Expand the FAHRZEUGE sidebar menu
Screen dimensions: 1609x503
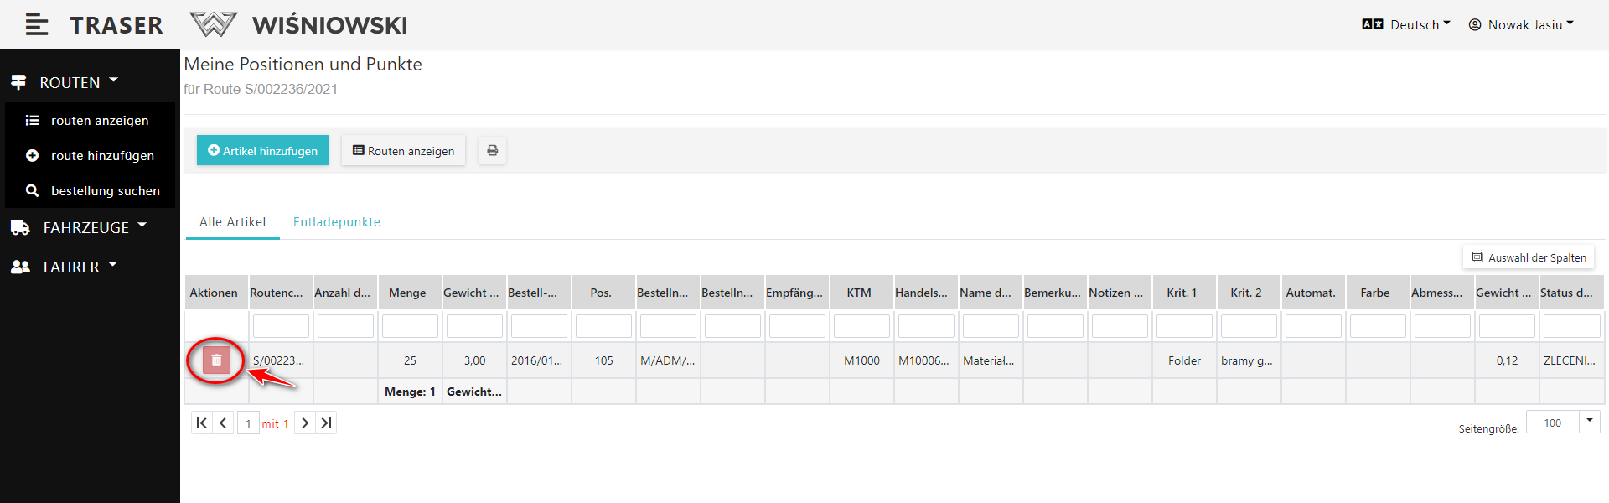85,227
